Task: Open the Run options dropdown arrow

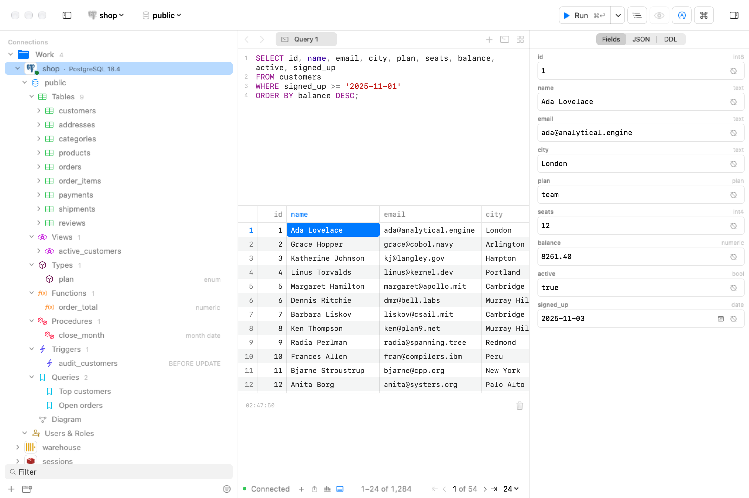Action: tap(618, 15)
